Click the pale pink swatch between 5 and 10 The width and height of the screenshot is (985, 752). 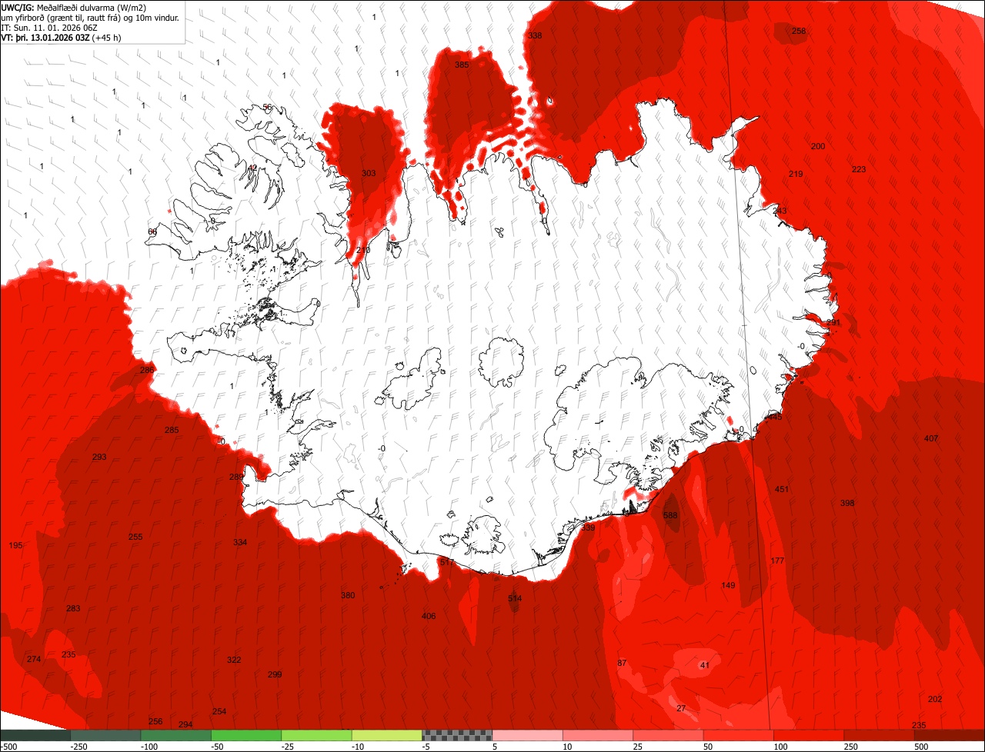(x=527, y=735)
